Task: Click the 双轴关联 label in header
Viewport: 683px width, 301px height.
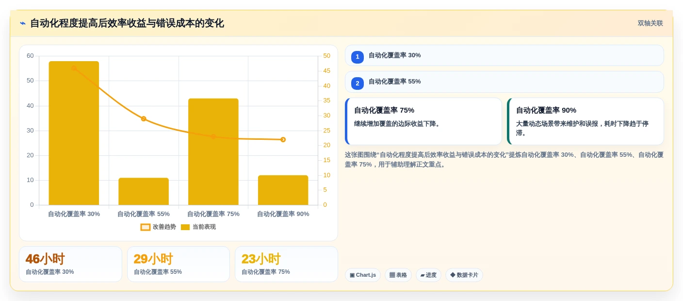Action: (x=650, y=23)
